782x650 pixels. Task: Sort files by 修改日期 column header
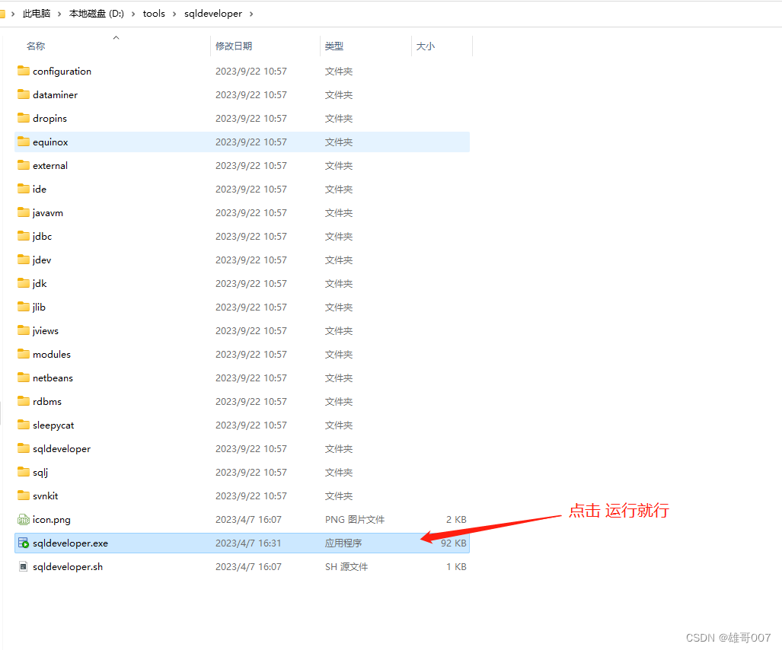234,46
